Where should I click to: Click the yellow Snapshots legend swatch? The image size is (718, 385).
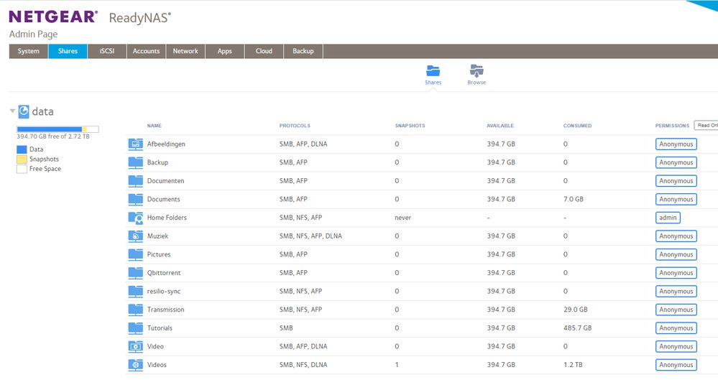(x=22, y=159)
